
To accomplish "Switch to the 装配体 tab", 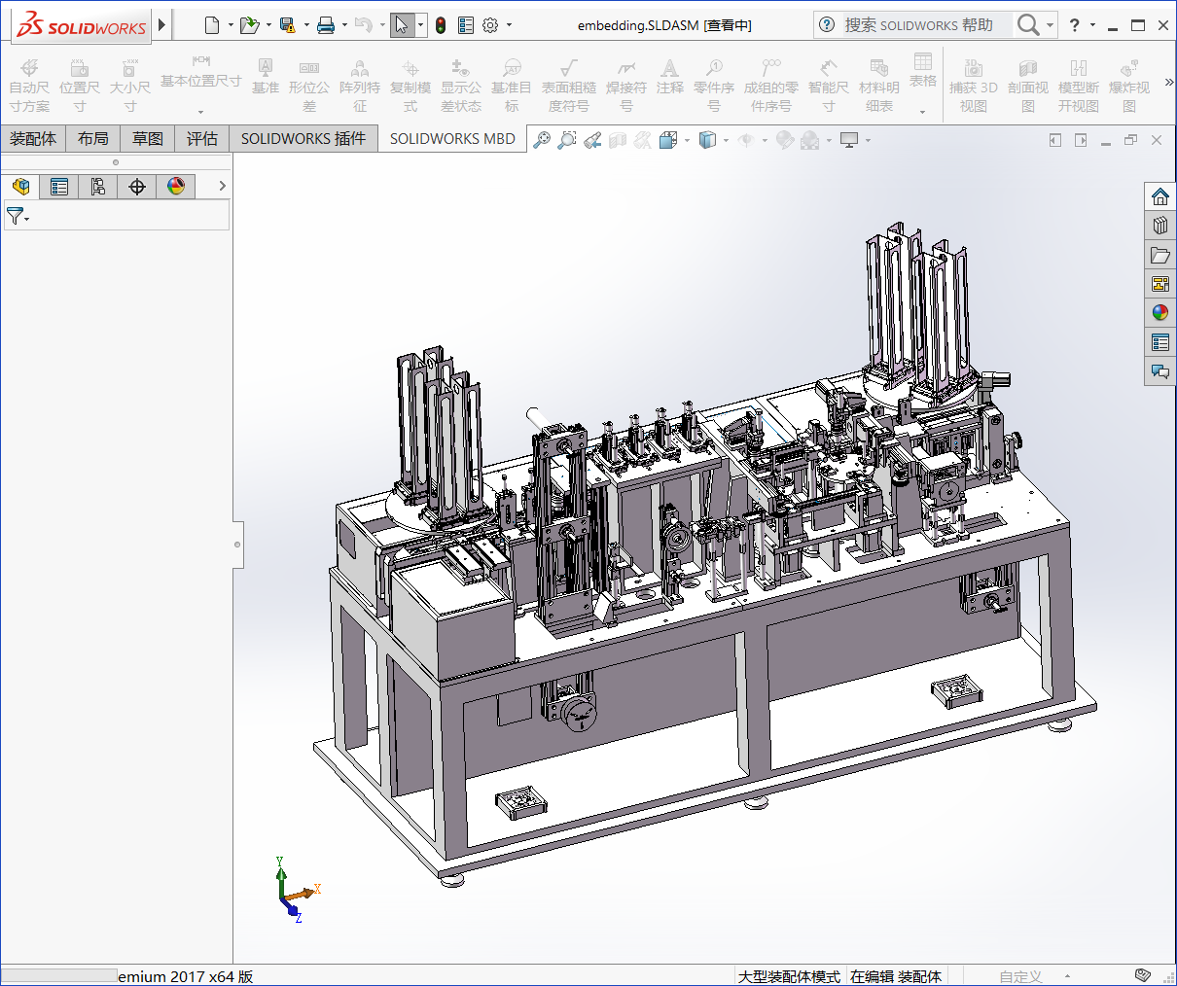I will click(x=33, y=139).
